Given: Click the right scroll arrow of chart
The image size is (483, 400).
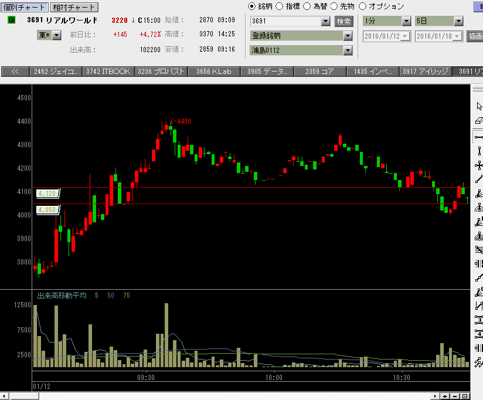Looking at the screenshot, I should (x=435, y=396).
